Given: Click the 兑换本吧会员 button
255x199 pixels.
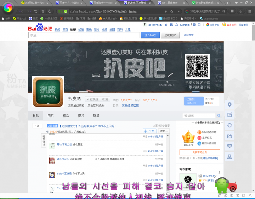Looking at the screenshot, I should point(200,152).
